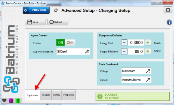The width and height of the screenshot is (174, 105).
Task: Switch to the Targets tab
Action: (x=46, y=95)
